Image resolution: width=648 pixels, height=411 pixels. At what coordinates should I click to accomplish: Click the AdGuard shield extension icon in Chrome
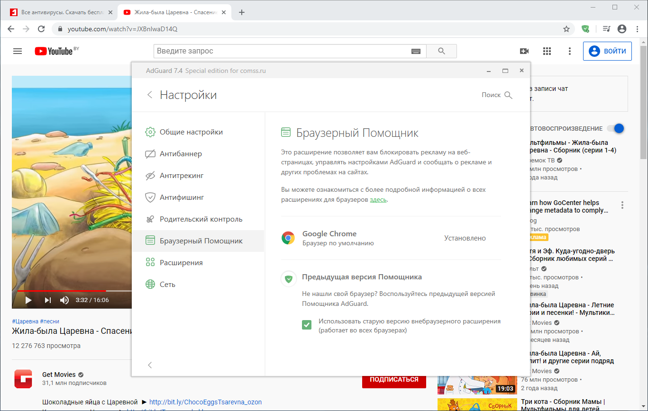point(585,29)
